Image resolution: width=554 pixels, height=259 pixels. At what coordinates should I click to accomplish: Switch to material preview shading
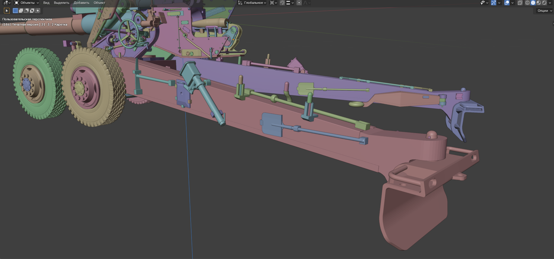[539, 3]
